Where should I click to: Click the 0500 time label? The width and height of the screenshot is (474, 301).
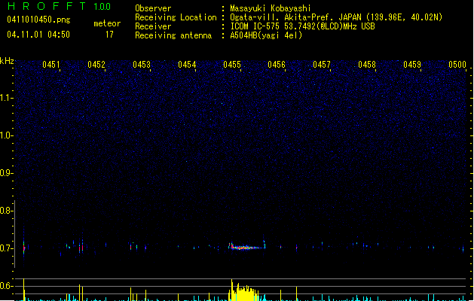tap(457, 65)
